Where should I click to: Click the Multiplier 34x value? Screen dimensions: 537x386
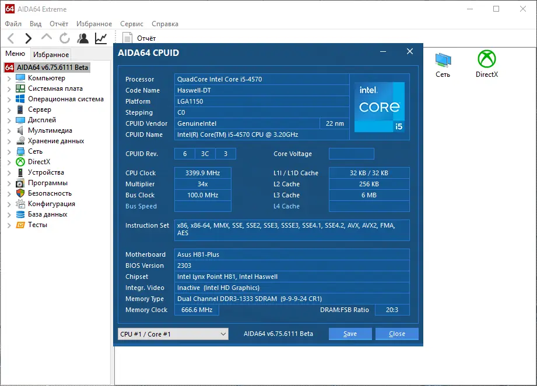point(203,184)
